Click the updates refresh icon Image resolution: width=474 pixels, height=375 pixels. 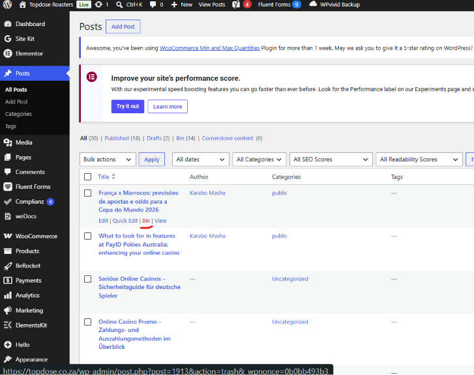(x=98, y=5)
